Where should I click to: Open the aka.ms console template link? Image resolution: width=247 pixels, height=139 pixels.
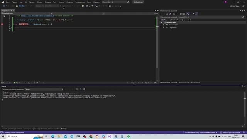[x=37, y=16]
